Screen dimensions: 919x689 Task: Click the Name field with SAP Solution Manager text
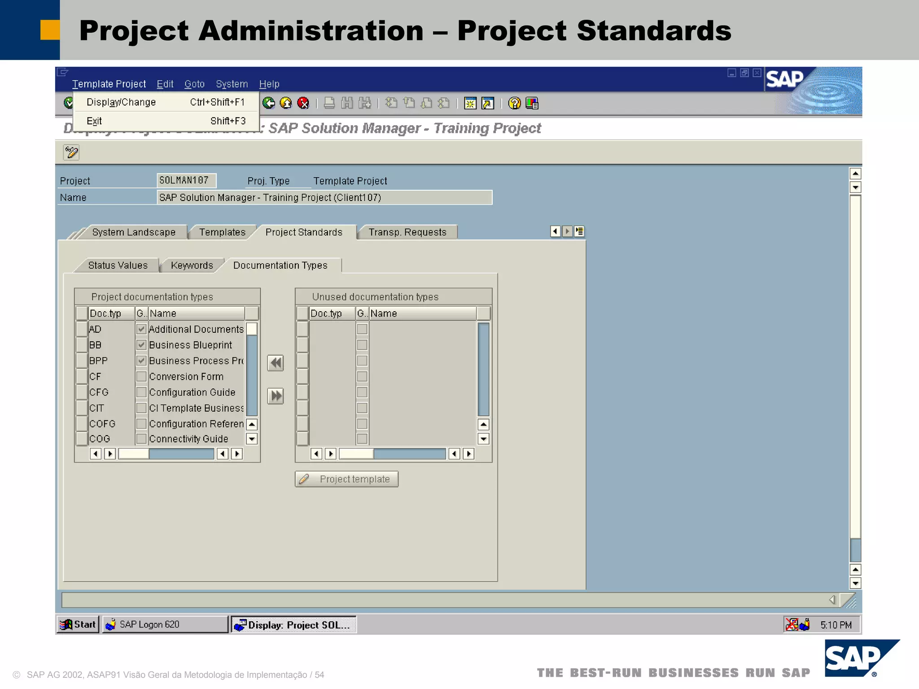click(324, 197)
